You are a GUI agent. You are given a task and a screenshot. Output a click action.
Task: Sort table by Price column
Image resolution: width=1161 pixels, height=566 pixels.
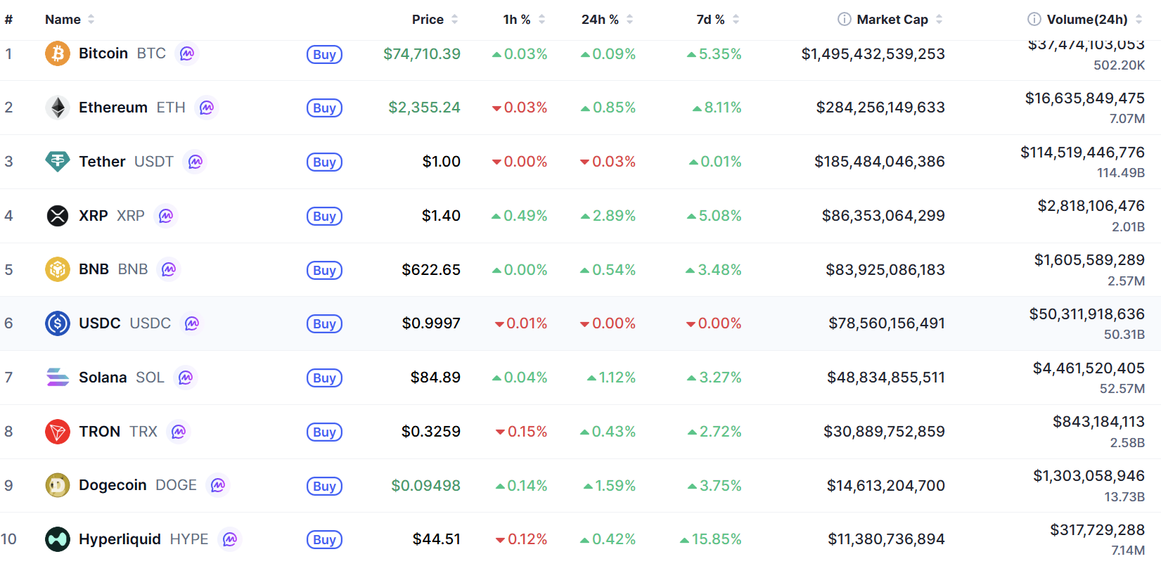[x=428, y=20]
